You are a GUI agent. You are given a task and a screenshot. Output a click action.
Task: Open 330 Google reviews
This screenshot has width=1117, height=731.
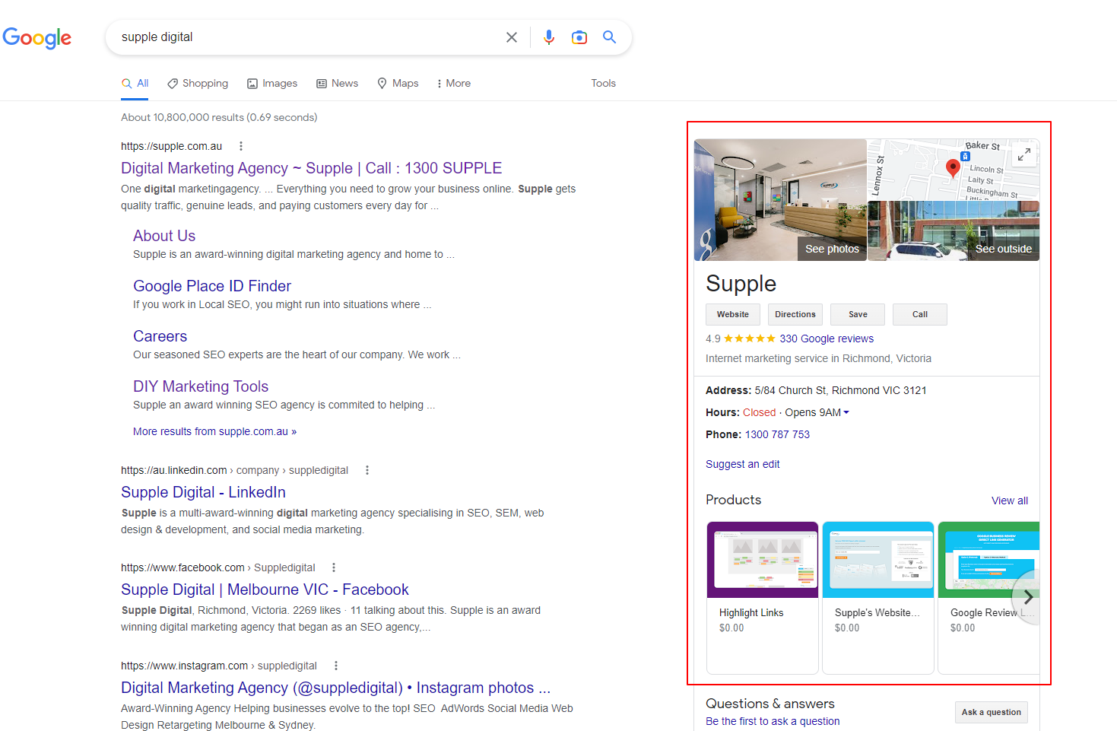(x=827, y=338)
